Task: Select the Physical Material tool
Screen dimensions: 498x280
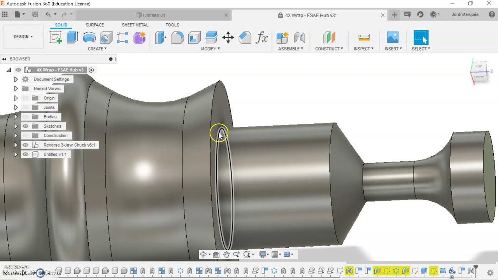Action: point(245,37)
